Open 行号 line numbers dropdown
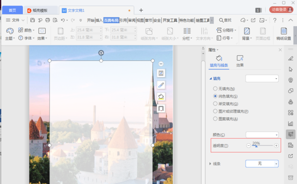The width and height of the screenshot is (297, 184). (224, 38)
